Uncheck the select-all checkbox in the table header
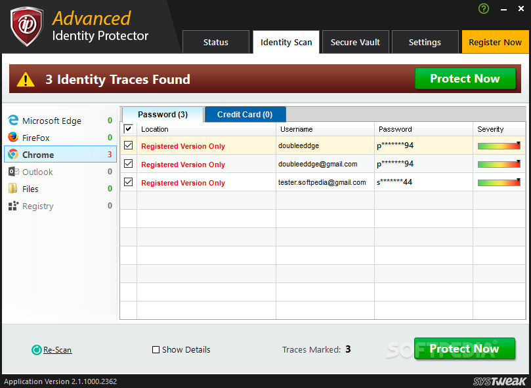531x388 pixels. tap(129, 128)
